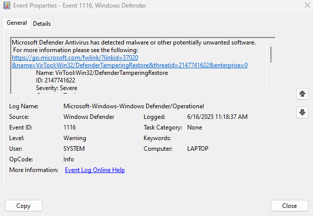The image size is (313, 216).
Task: Click the down arrow next event button
Action: [302, 112]
